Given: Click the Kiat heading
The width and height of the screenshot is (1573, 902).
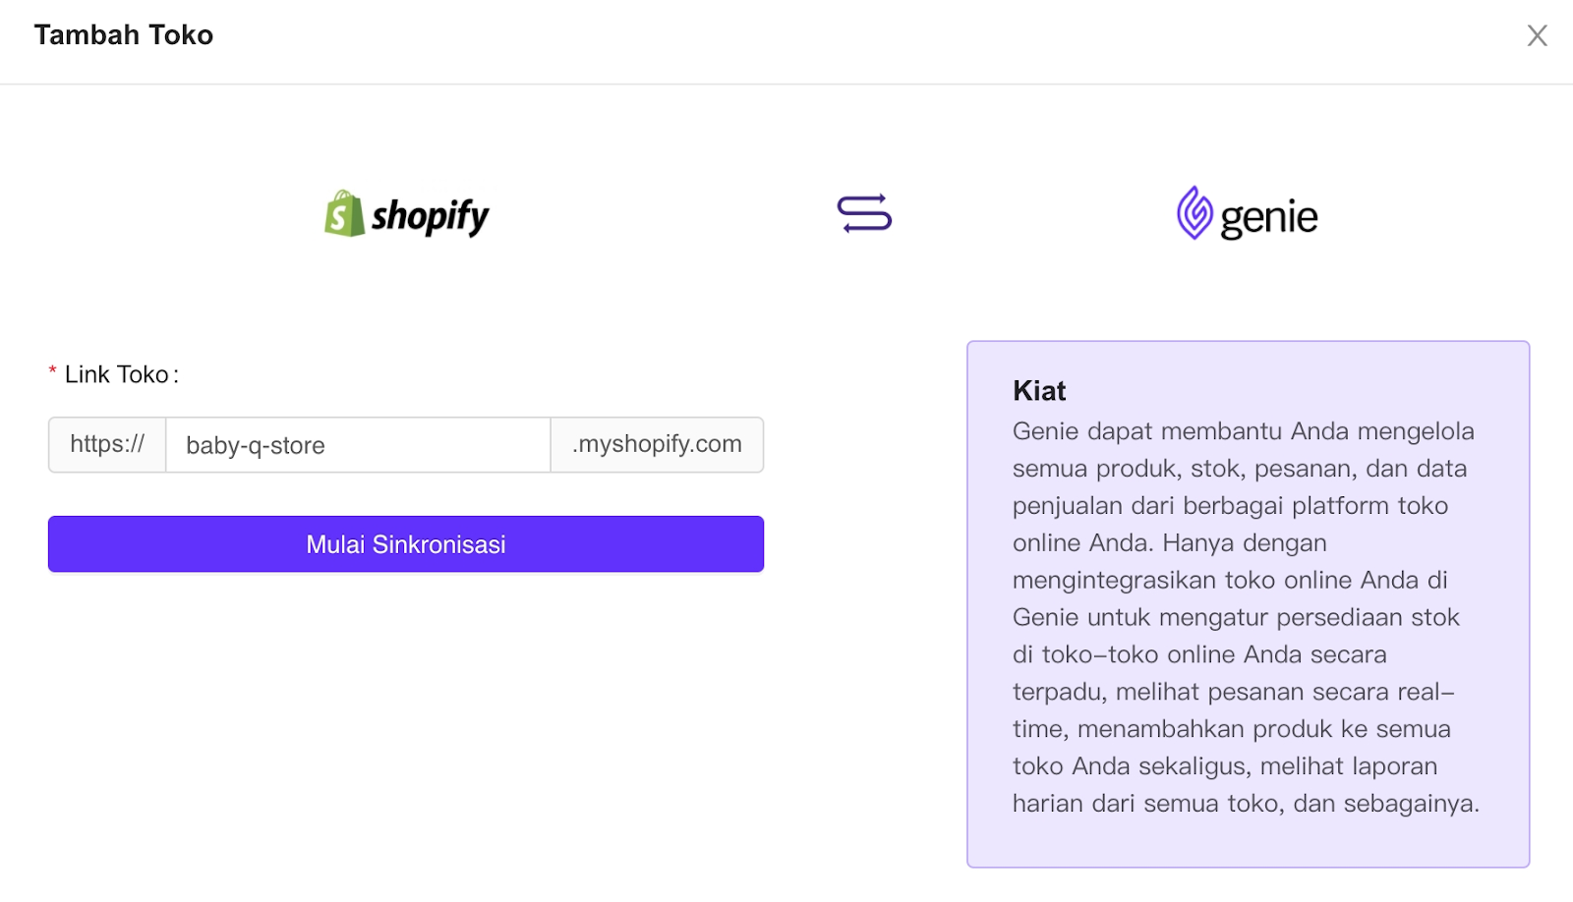Looking at the screenshot, I should [1039, 391].
